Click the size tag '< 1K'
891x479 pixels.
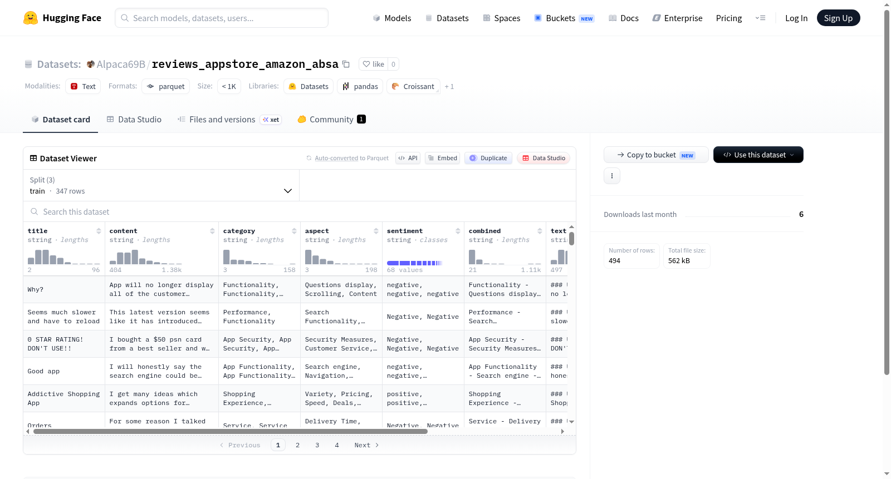click(229, 86)
